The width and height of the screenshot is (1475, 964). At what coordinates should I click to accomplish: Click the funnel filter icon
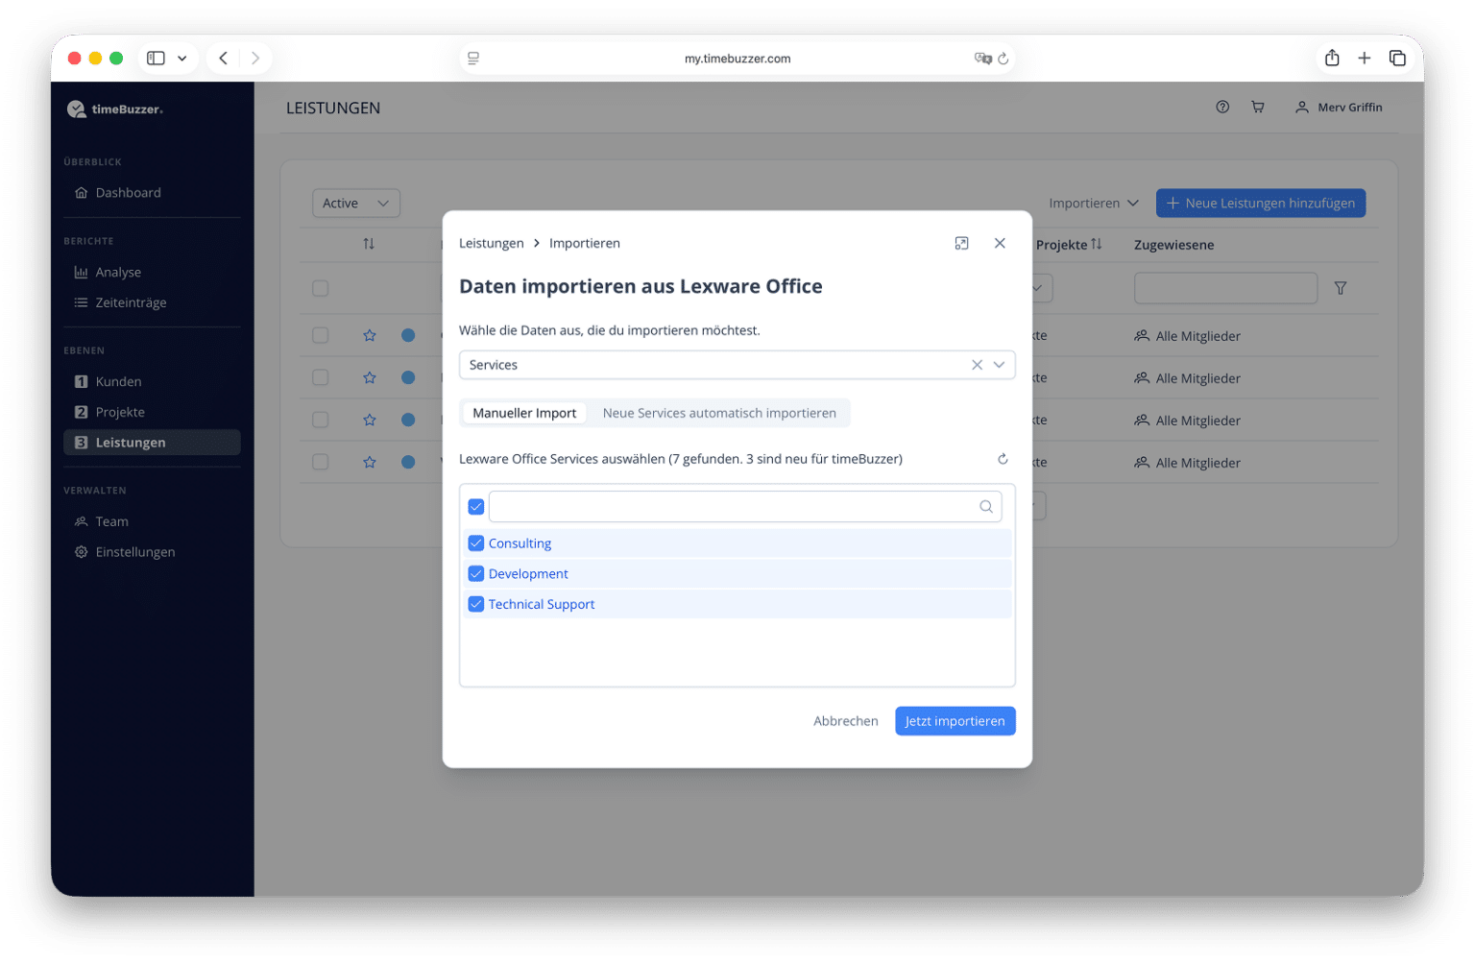coord(1341,288)
